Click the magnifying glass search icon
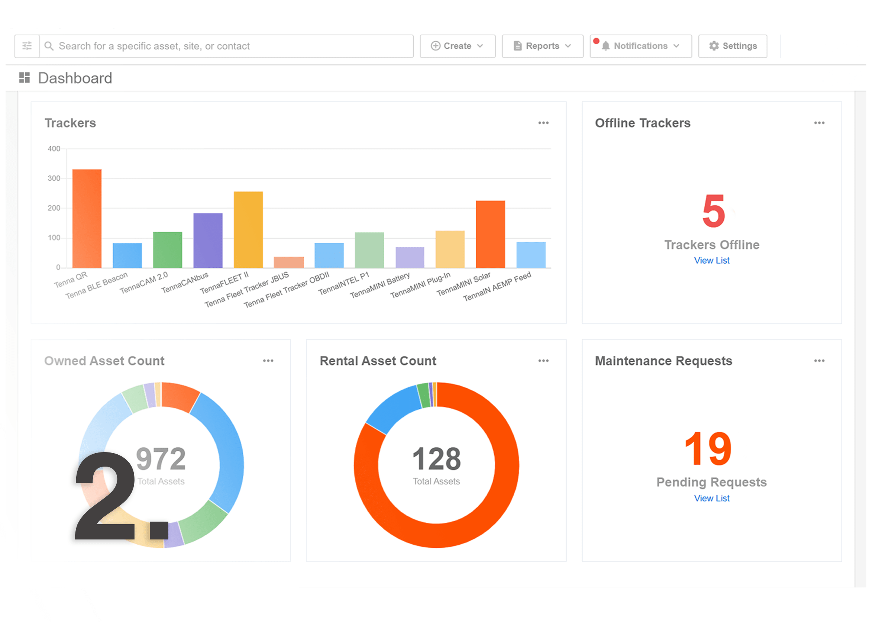The height and width of the screenshot is (622, 892). (x=49, y=46)
